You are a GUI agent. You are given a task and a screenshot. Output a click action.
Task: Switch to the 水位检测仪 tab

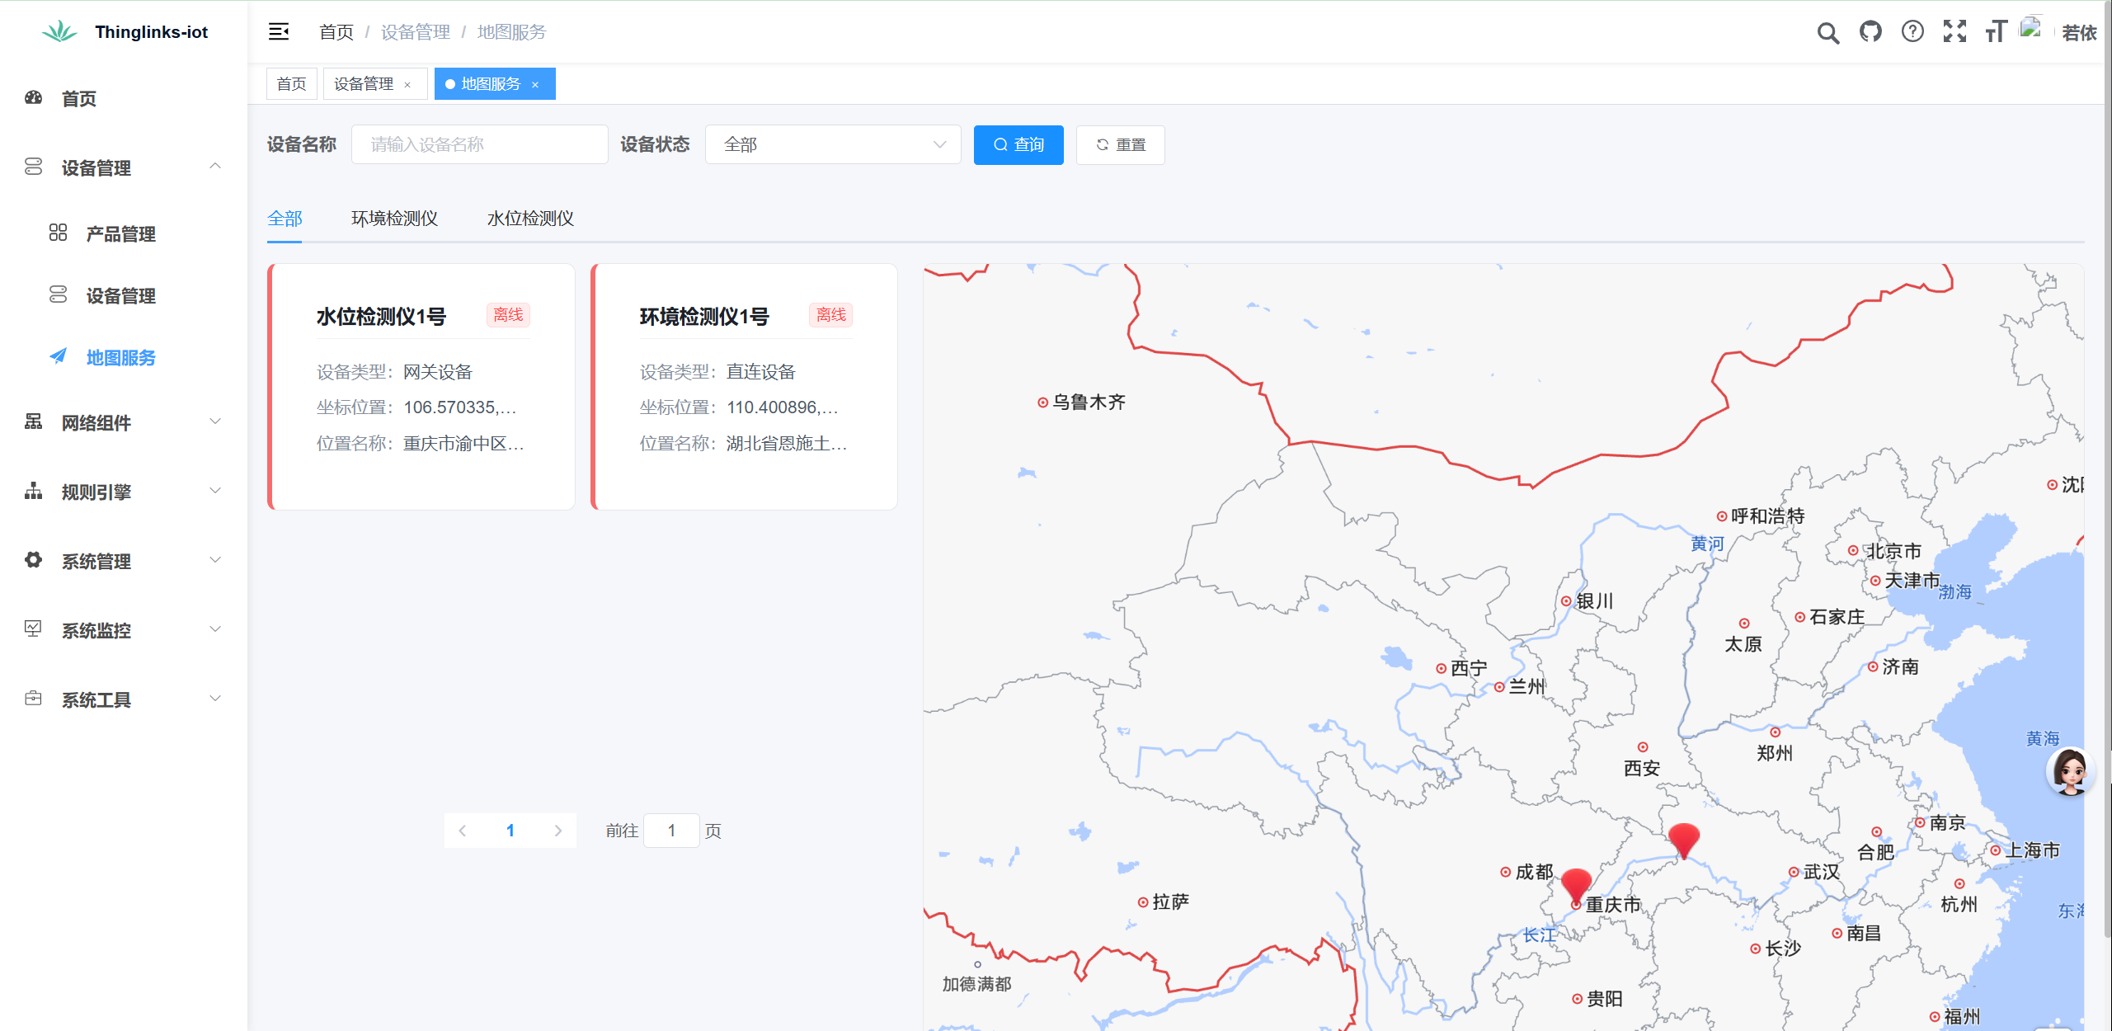click(529, 218)
